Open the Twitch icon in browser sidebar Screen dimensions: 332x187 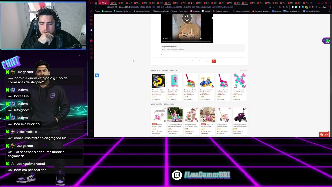pyautogui.click(x=91, y=30)
